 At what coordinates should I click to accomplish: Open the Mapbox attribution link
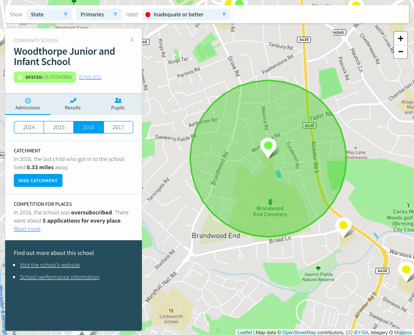403,332
